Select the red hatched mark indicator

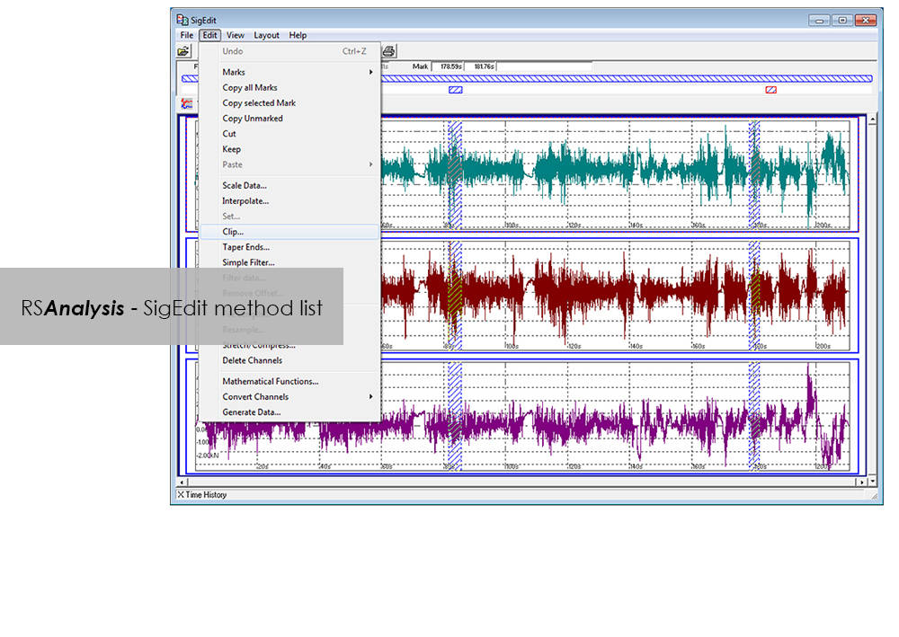pos(770,89)
